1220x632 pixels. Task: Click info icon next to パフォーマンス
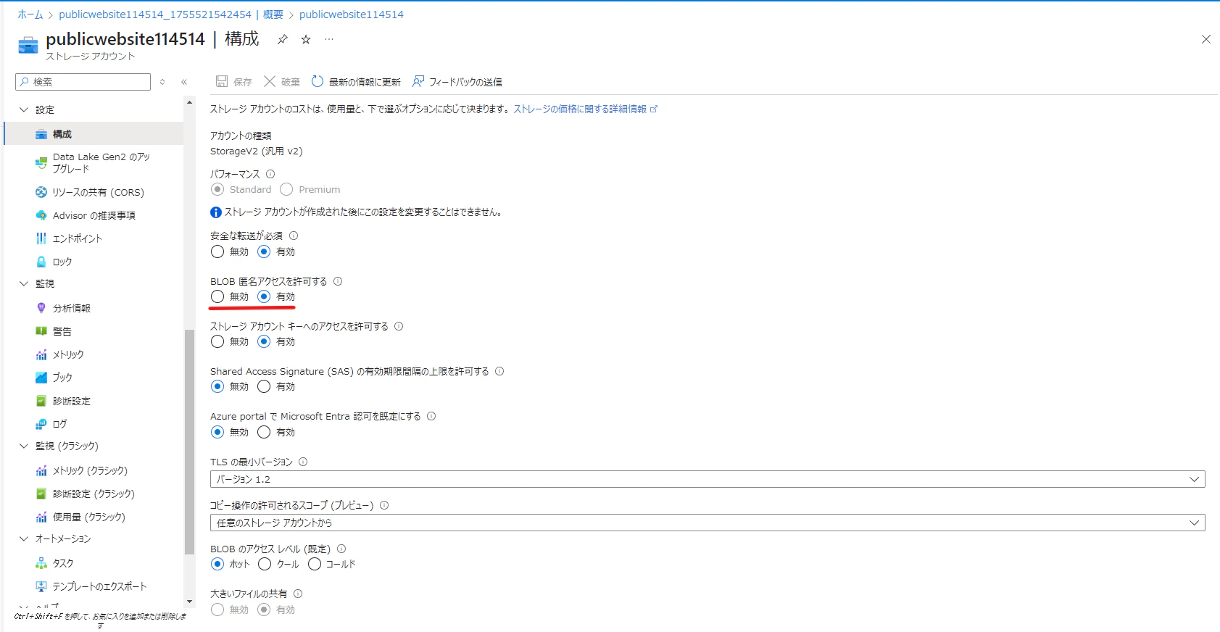[270, 174]
